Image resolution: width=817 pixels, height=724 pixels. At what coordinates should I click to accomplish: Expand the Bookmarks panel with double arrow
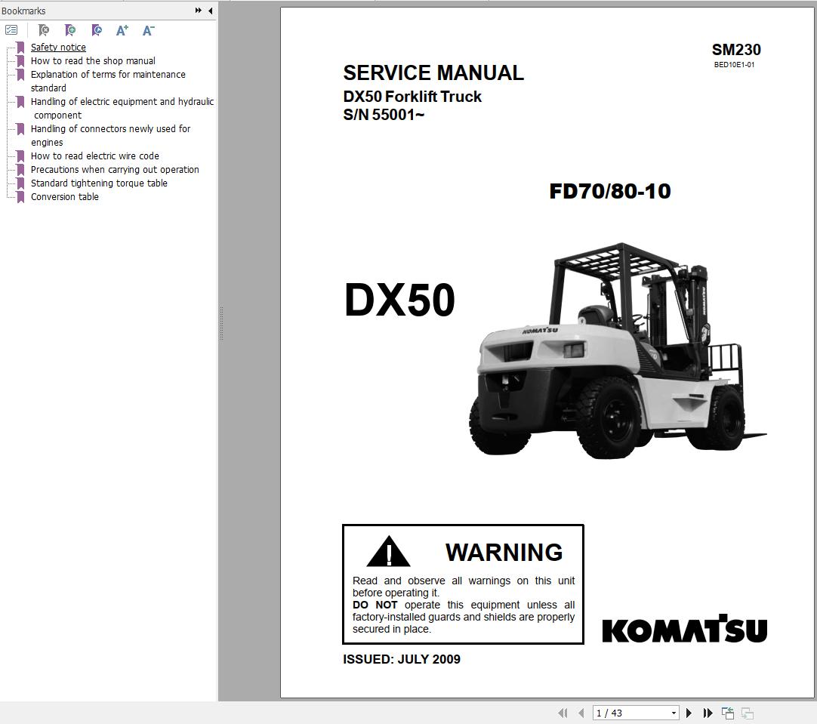(x=199, y=11)
